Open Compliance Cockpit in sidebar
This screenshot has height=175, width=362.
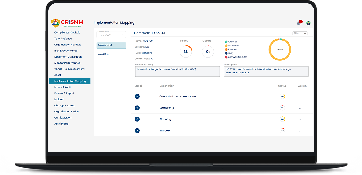pos(67,32)
